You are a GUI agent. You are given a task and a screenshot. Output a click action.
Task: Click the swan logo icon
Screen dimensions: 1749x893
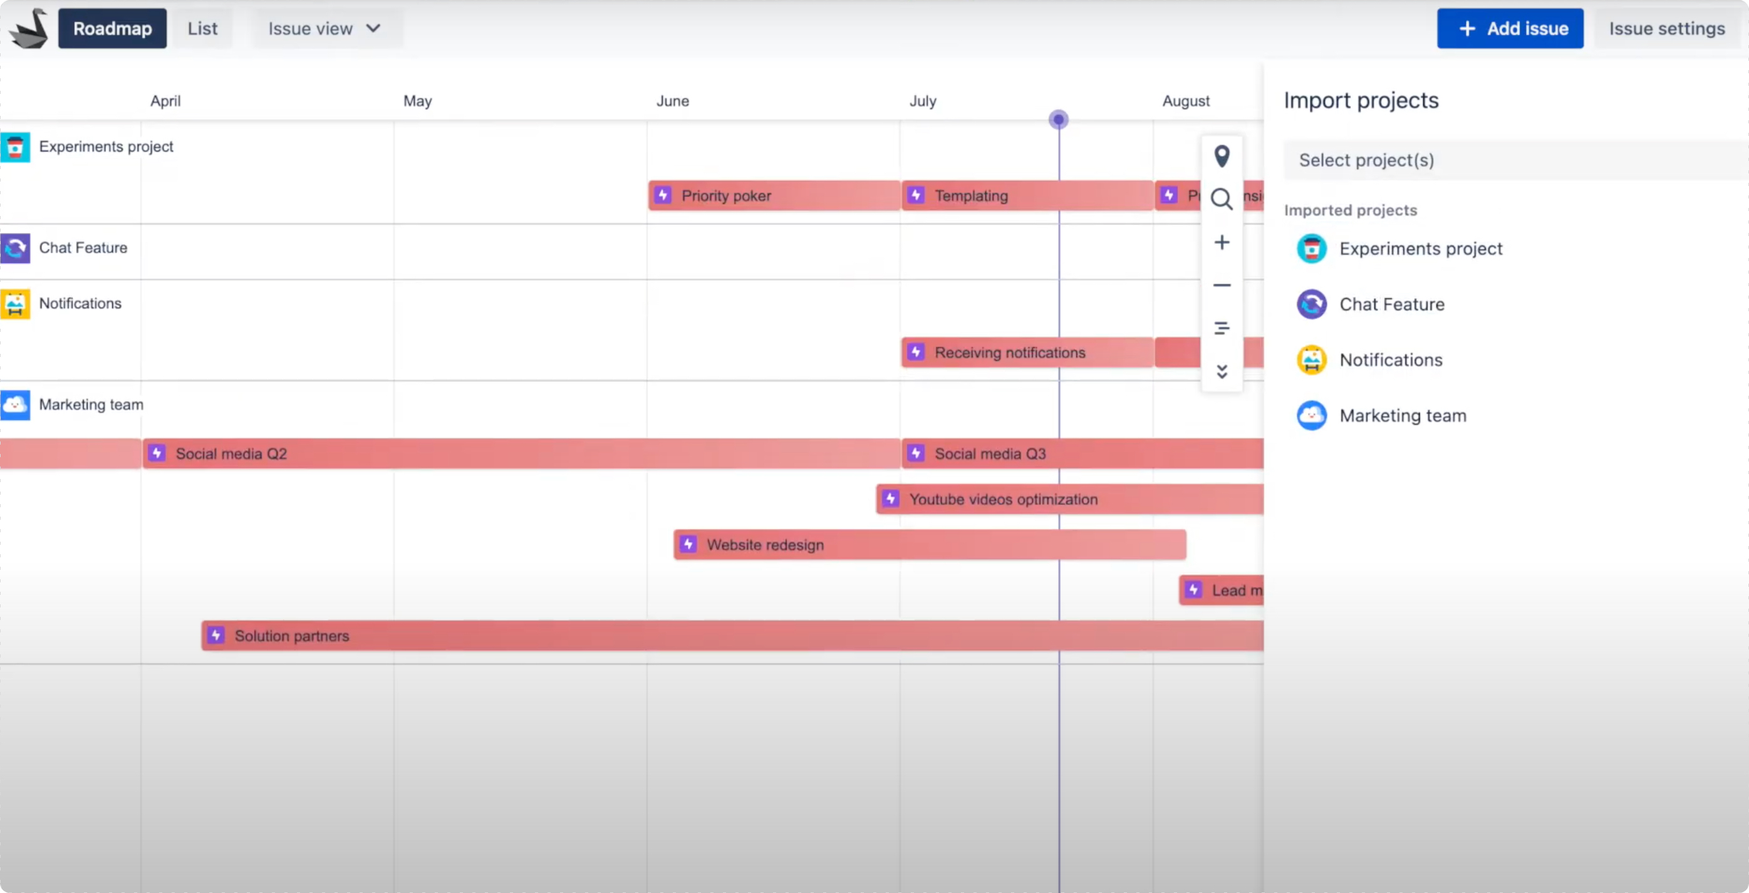click(29, 29)
